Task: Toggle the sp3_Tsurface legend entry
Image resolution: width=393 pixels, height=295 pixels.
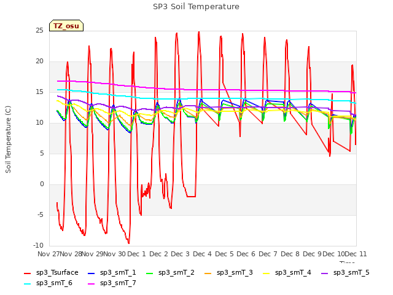Action: (51, 272)
